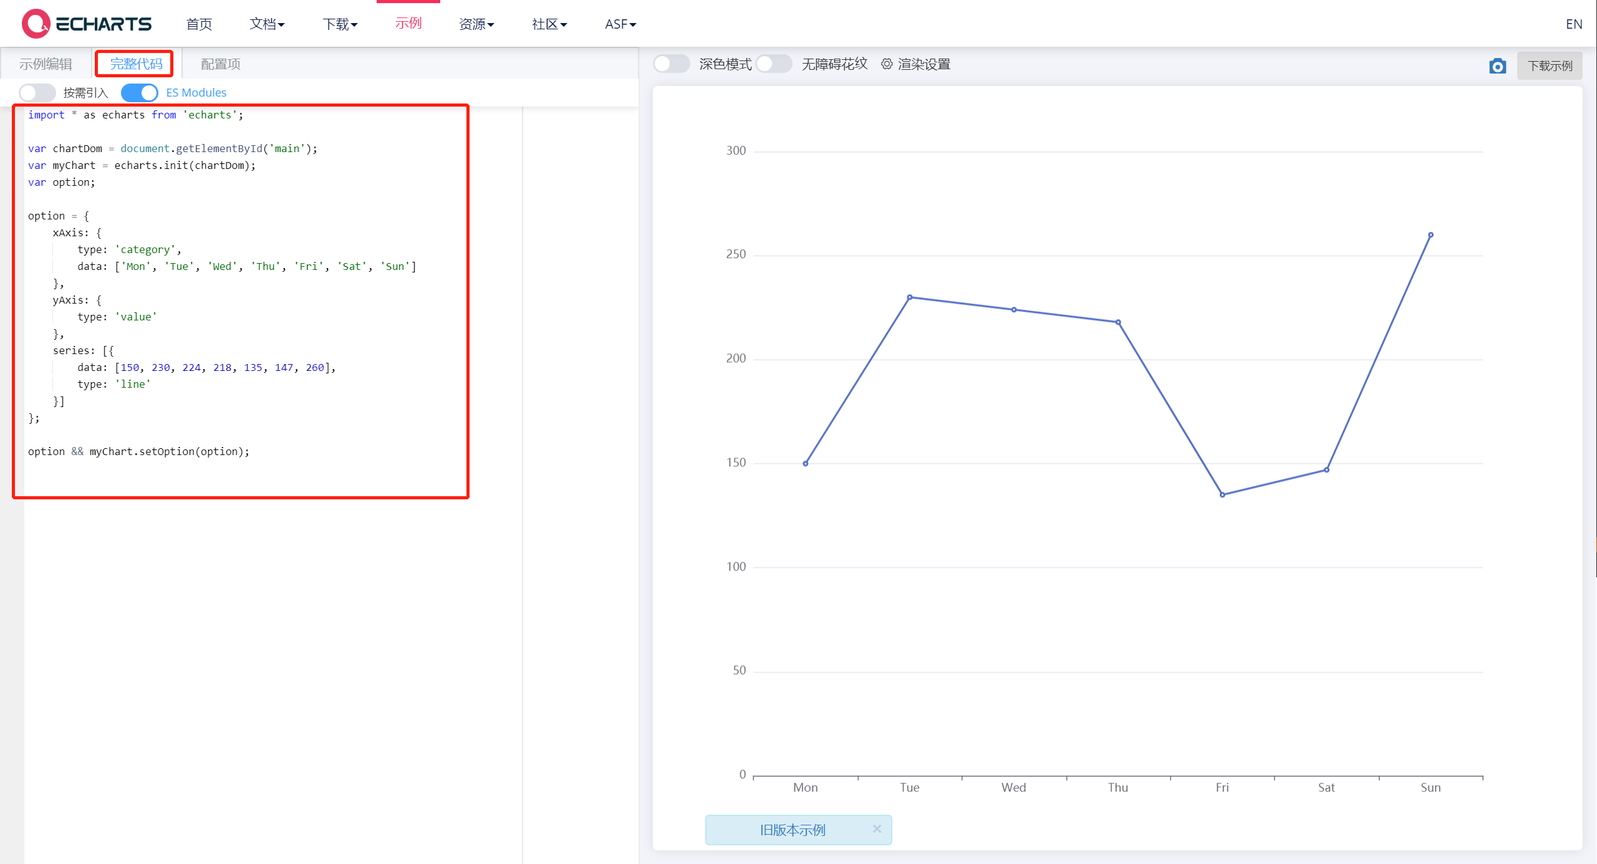Switch to the 示例编辑 tab
Viewport: 1597px width, 864px height.
[x=46, y=63]
